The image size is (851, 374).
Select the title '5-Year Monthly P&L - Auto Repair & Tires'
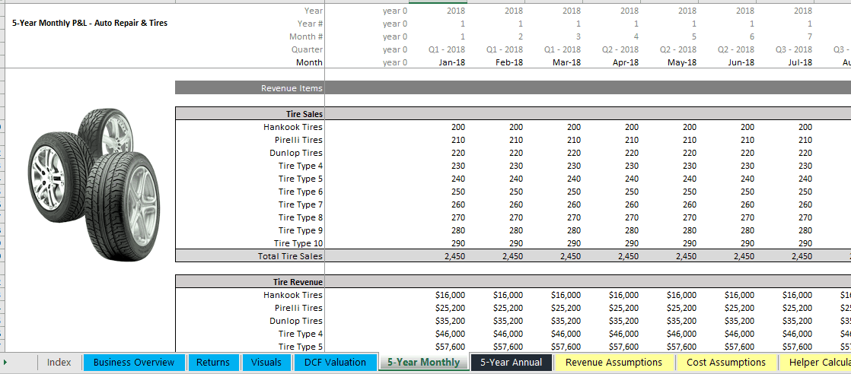(90, 24)
